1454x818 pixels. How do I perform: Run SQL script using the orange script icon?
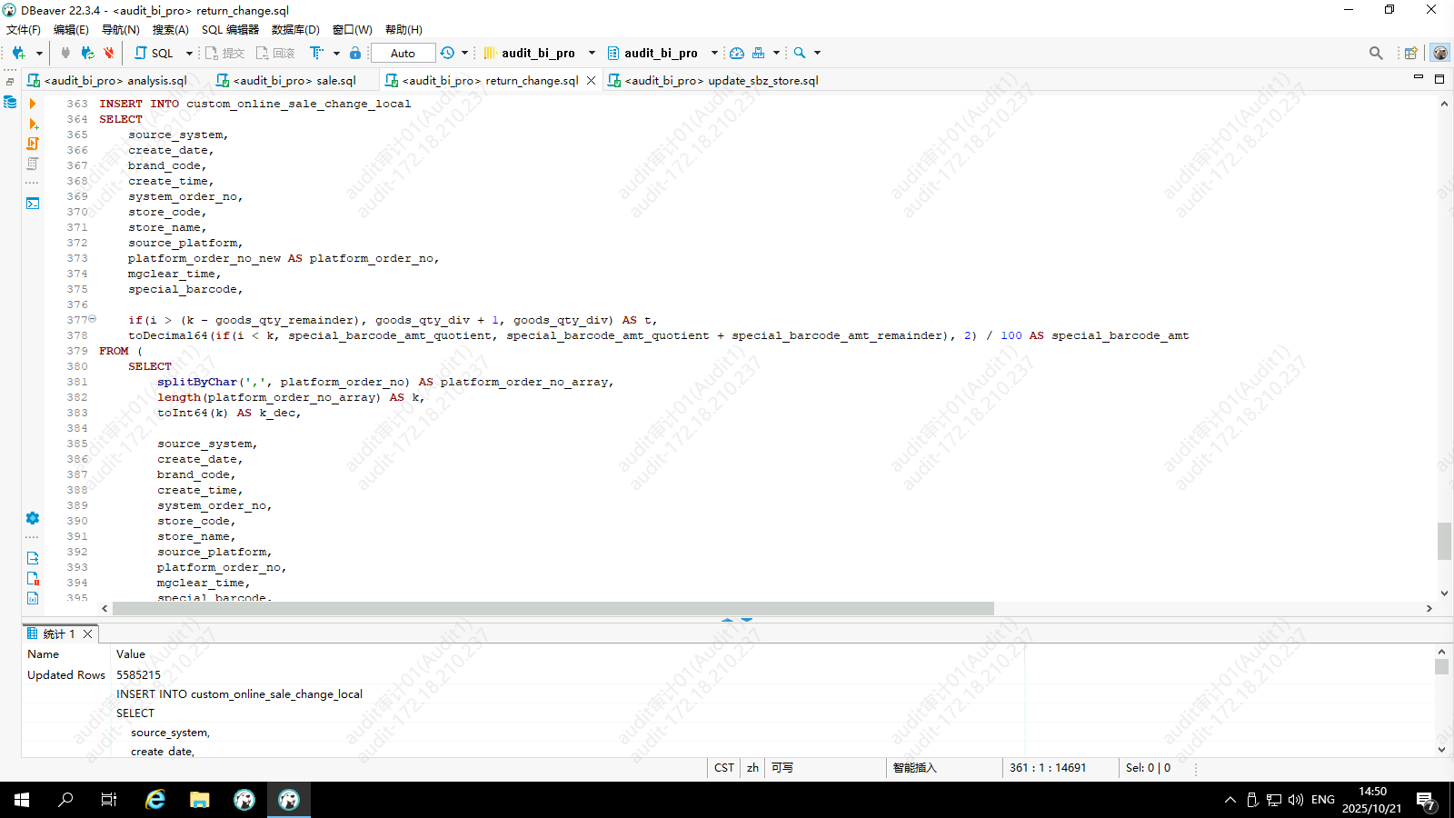coord(33,144)
